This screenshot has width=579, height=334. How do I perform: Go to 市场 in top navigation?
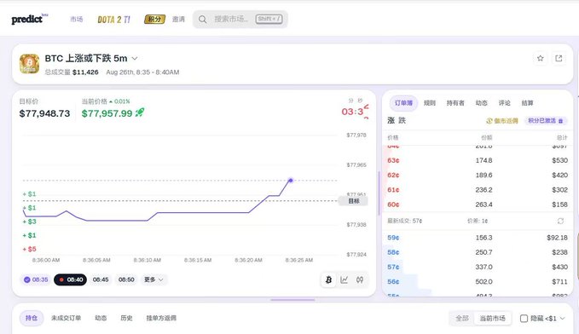(77, 20)
